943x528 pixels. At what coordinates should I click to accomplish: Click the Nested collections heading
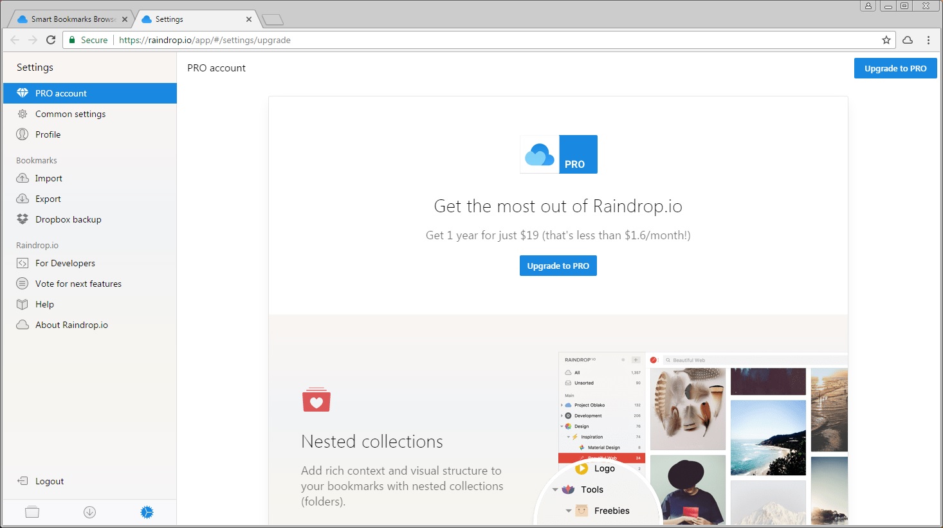(372, 441)
